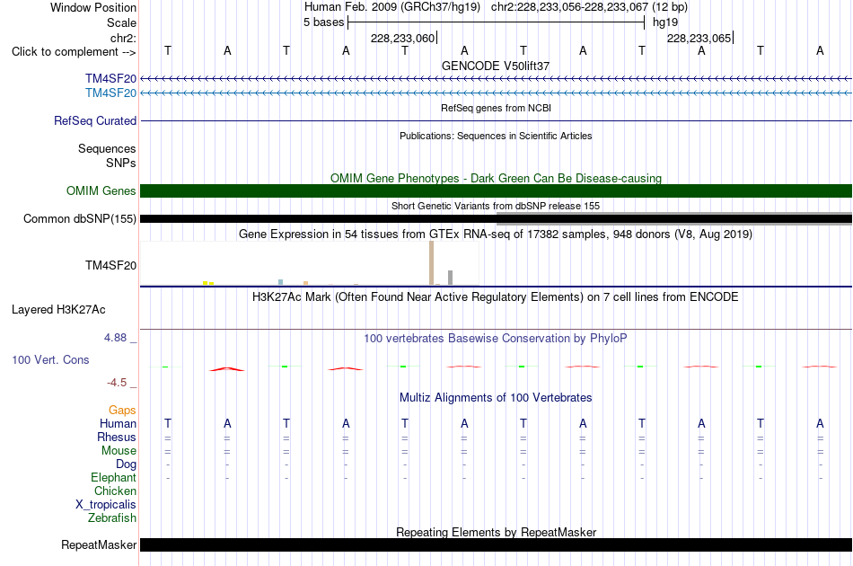853x566 pixels.
Task: Select the Mouse species label
Action: point(119,451)
